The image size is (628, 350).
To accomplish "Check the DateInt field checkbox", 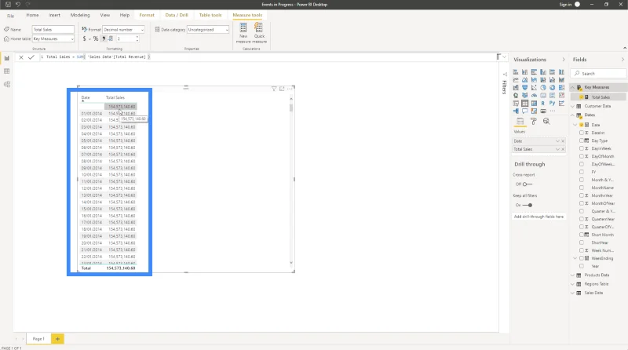I will [x=582, y=133].
